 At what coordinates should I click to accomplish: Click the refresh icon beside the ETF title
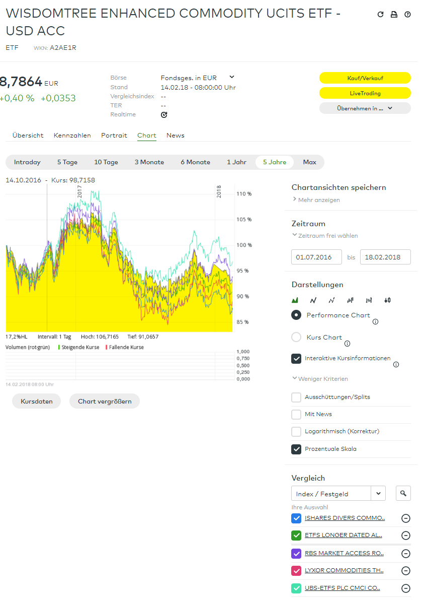click(x=380, y=15)
